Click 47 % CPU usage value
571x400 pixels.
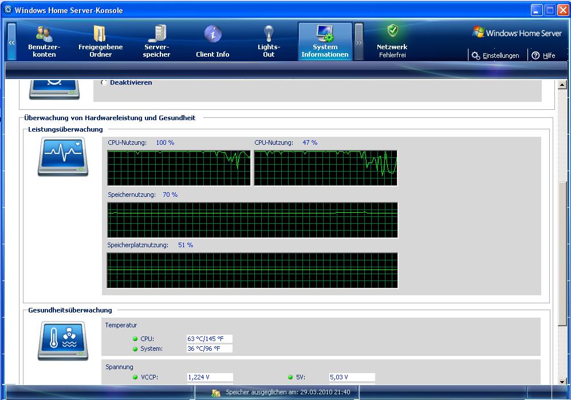click(310, 142)
